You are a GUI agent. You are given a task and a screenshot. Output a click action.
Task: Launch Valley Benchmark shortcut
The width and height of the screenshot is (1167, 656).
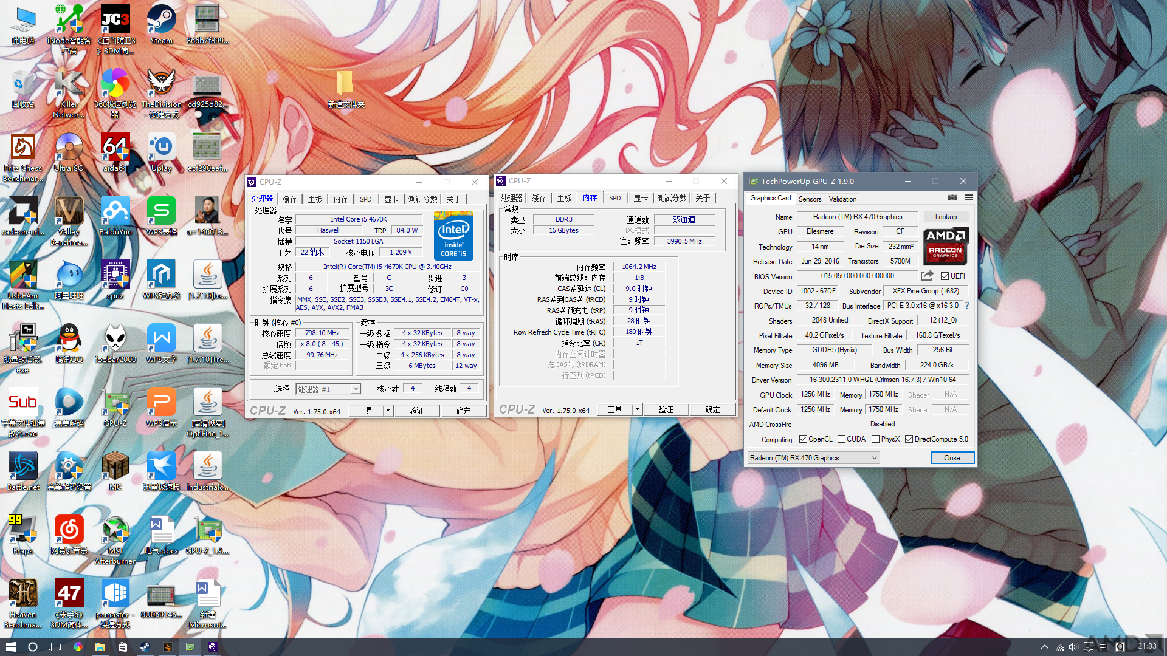coord(69,220)
